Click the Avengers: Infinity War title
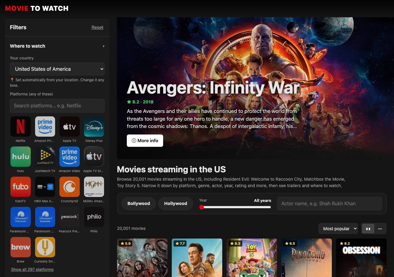This screenshot has height=277, width=394. click(x=213, y=87)
